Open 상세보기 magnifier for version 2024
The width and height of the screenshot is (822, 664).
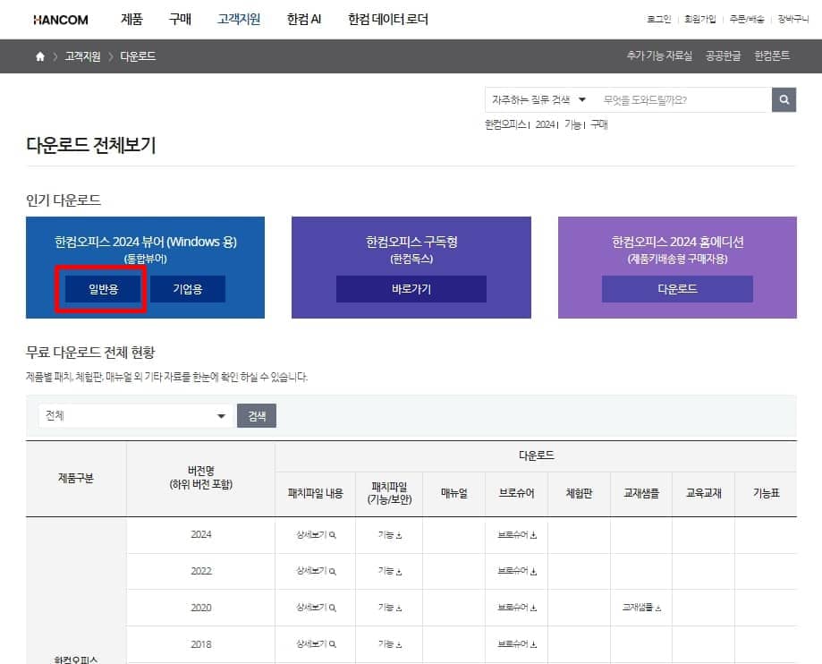tap(314, 535)
